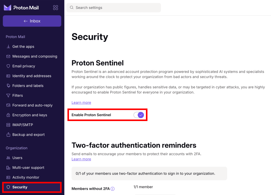271x195 pixels.
Task: Click the Inbox back button
Action: pos(32,21)
